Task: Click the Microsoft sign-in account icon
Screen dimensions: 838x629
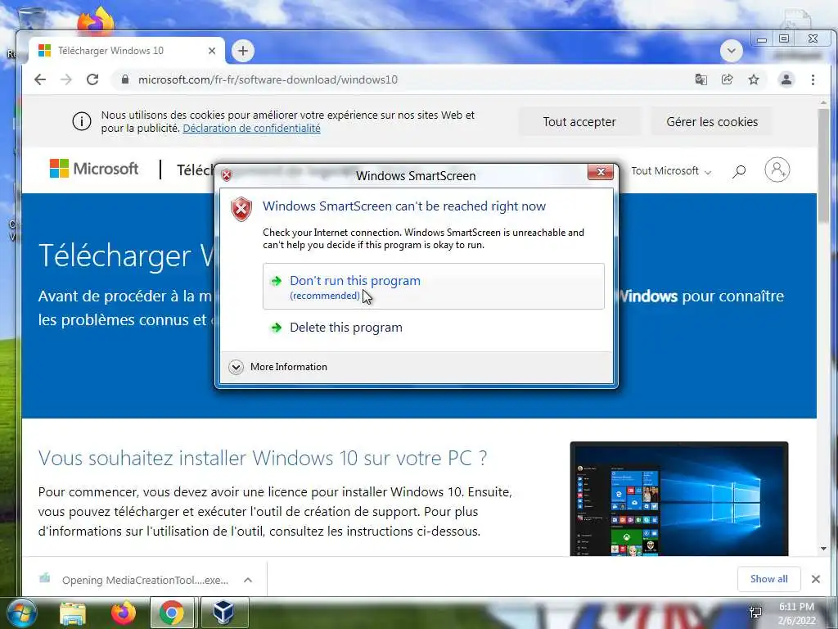Action: pyautogui.click(x=777, y=170)
